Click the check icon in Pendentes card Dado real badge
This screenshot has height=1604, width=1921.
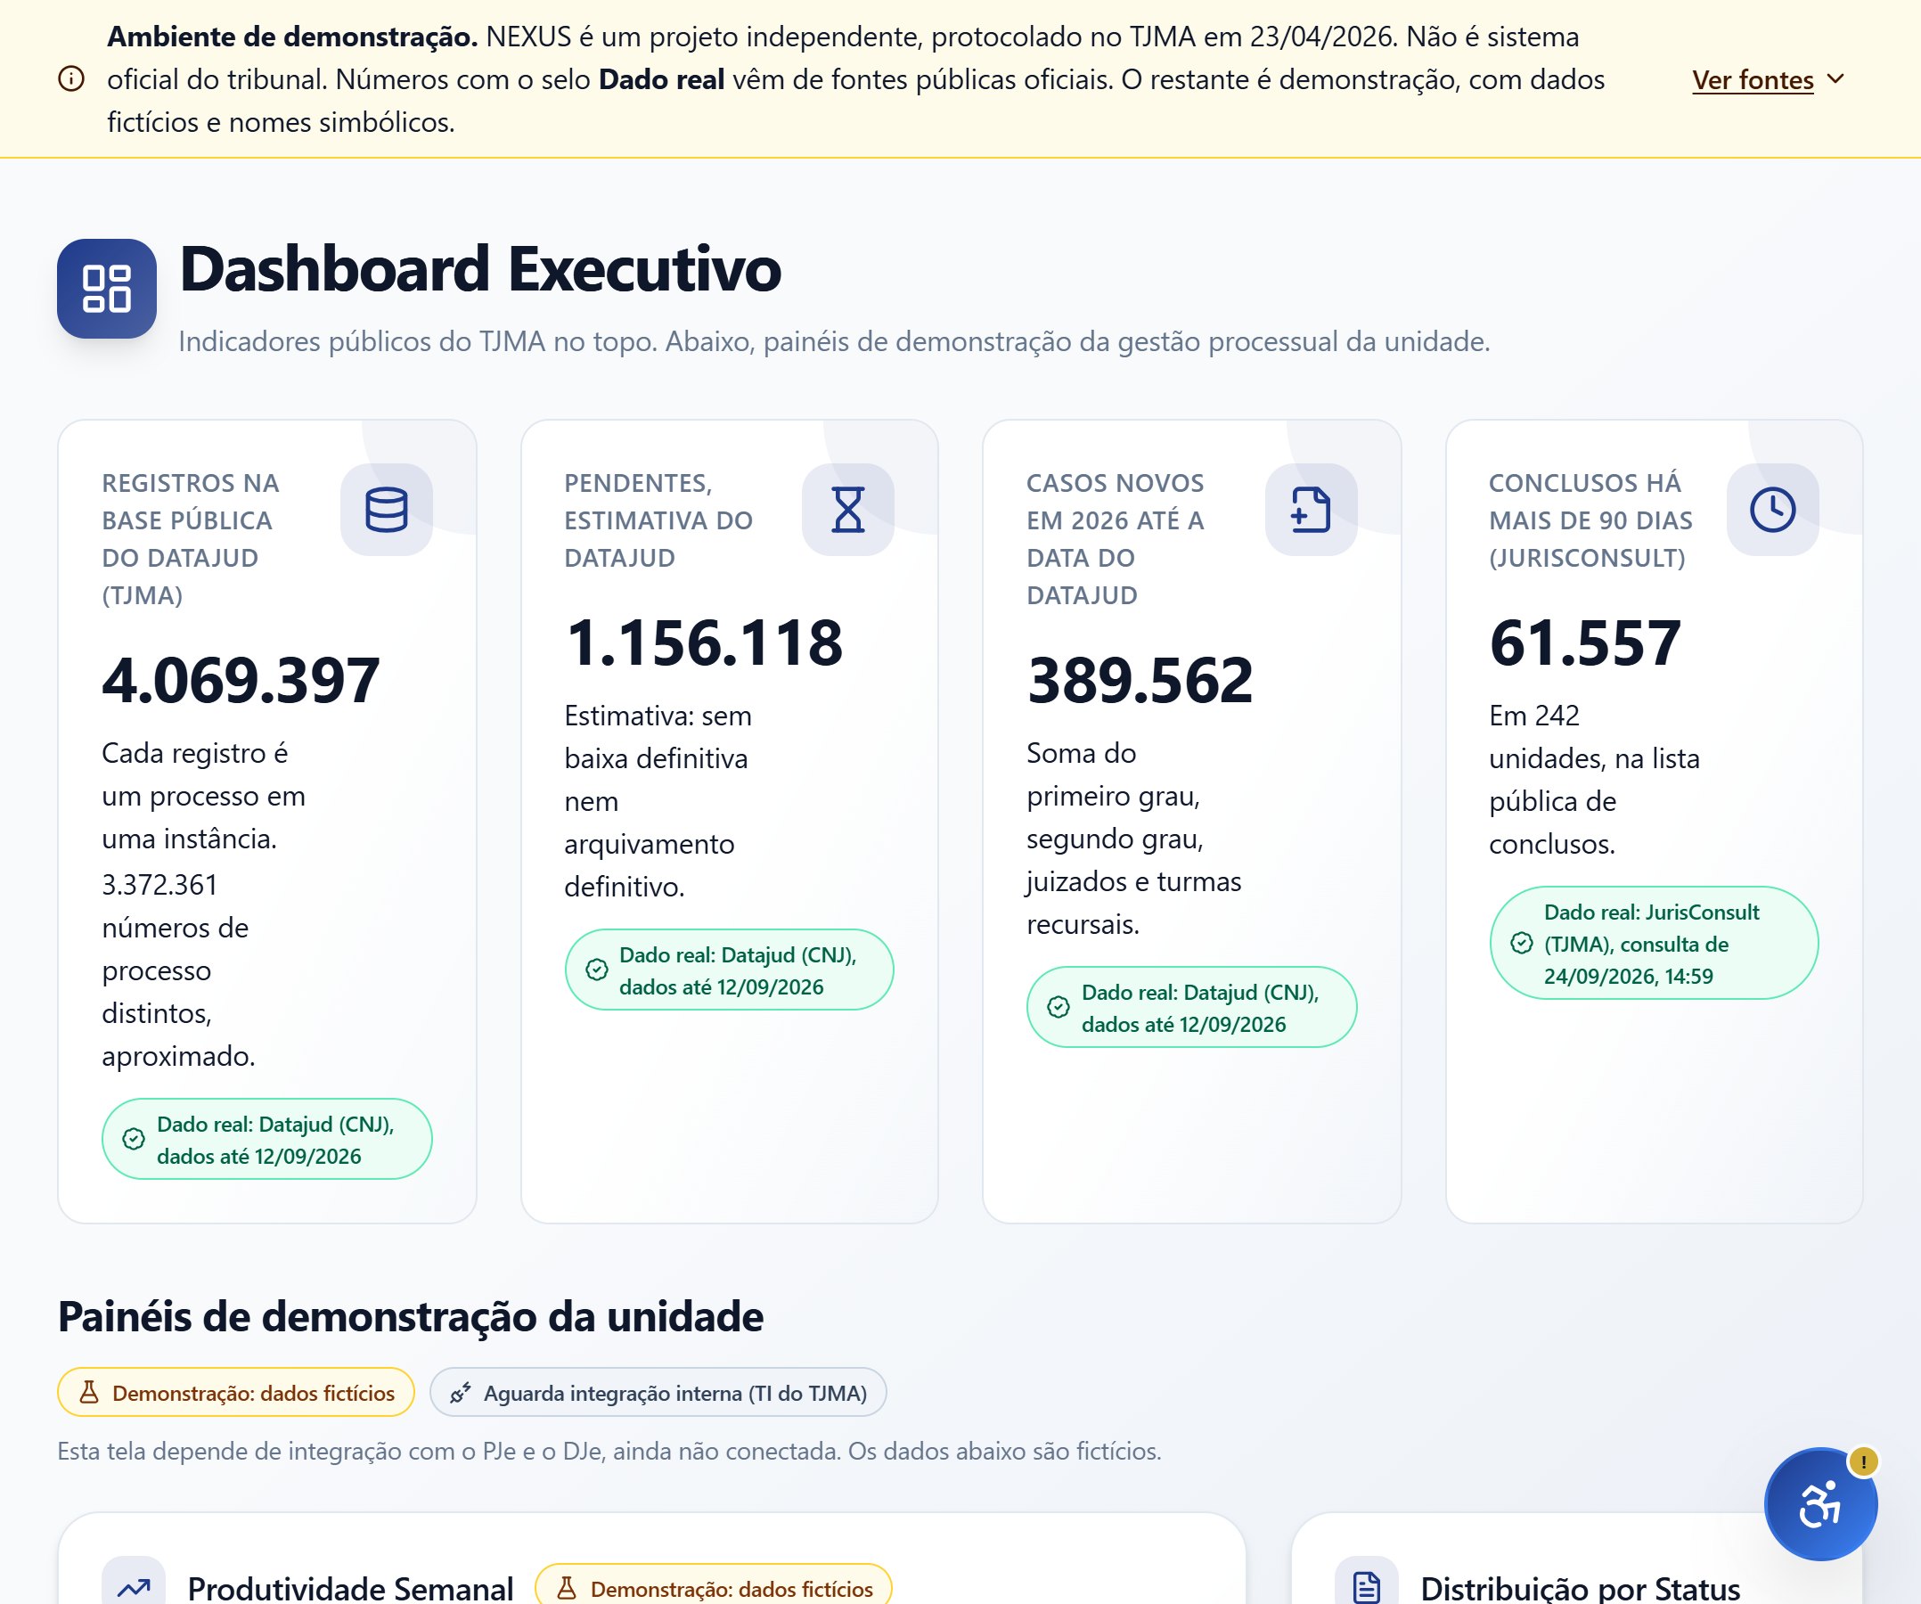coord(596,970)
